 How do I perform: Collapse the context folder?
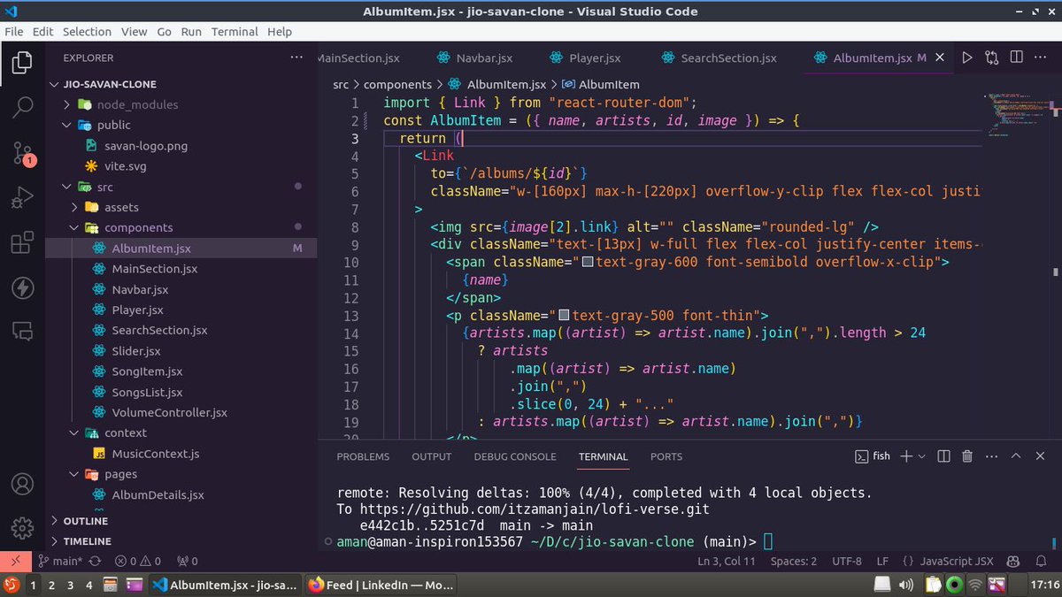75,432
